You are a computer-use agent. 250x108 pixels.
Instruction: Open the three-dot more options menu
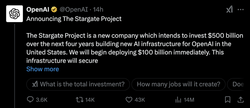[x=240, y=9]
